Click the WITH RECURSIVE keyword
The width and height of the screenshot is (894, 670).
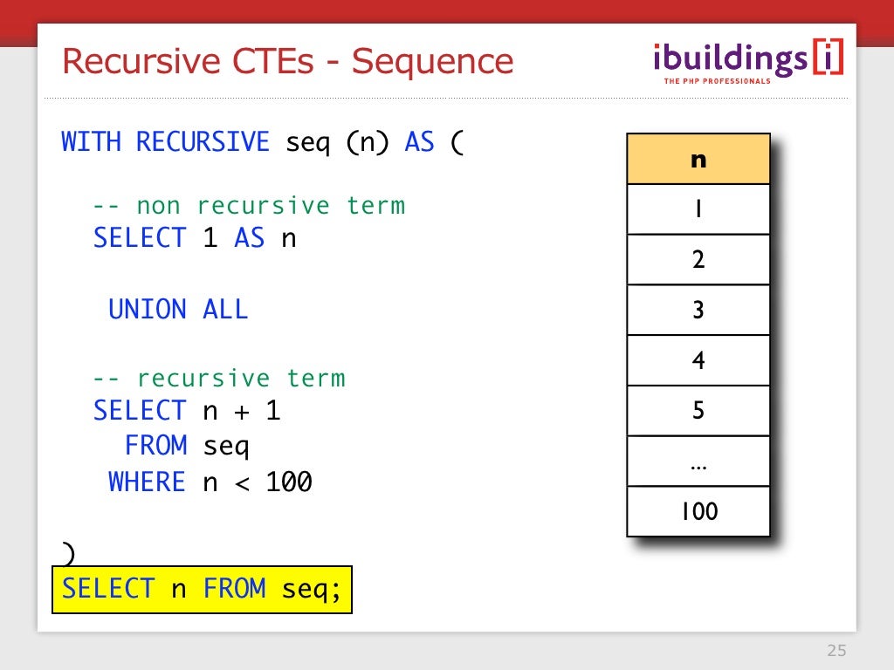(165, 141)
